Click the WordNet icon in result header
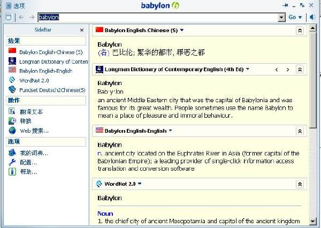The image size is (321, 228). pos(100,184)
